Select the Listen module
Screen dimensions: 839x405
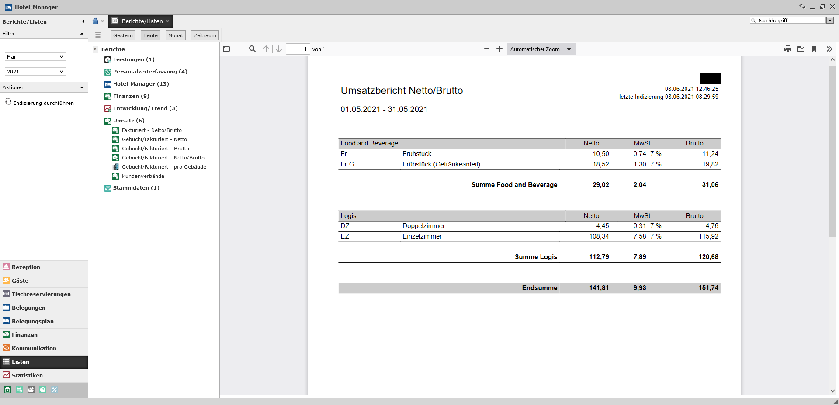click(44, 362)
